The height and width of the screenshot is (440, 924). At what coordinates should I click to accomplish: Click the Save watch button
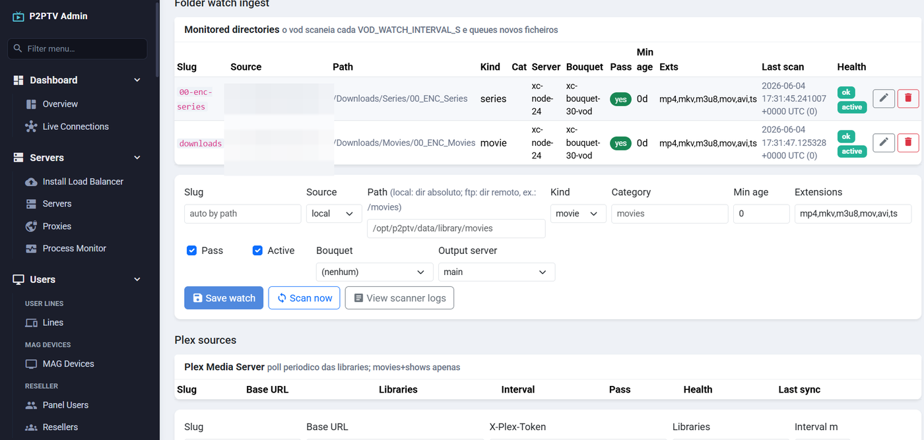point(224,298)
